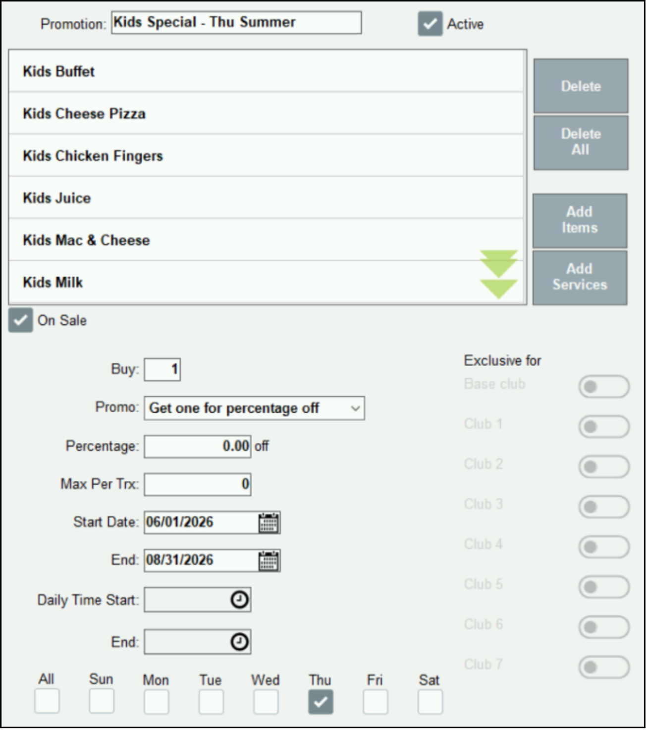Click the green double-arrow scroll down icon
Screen dimensions: 647x730
499,275
